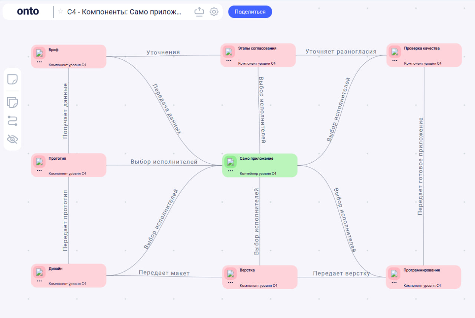Image resolution: width=475 pixels, height=318 pixels.
Task: Select the single sticky note tool
Action: pos(13,79)
